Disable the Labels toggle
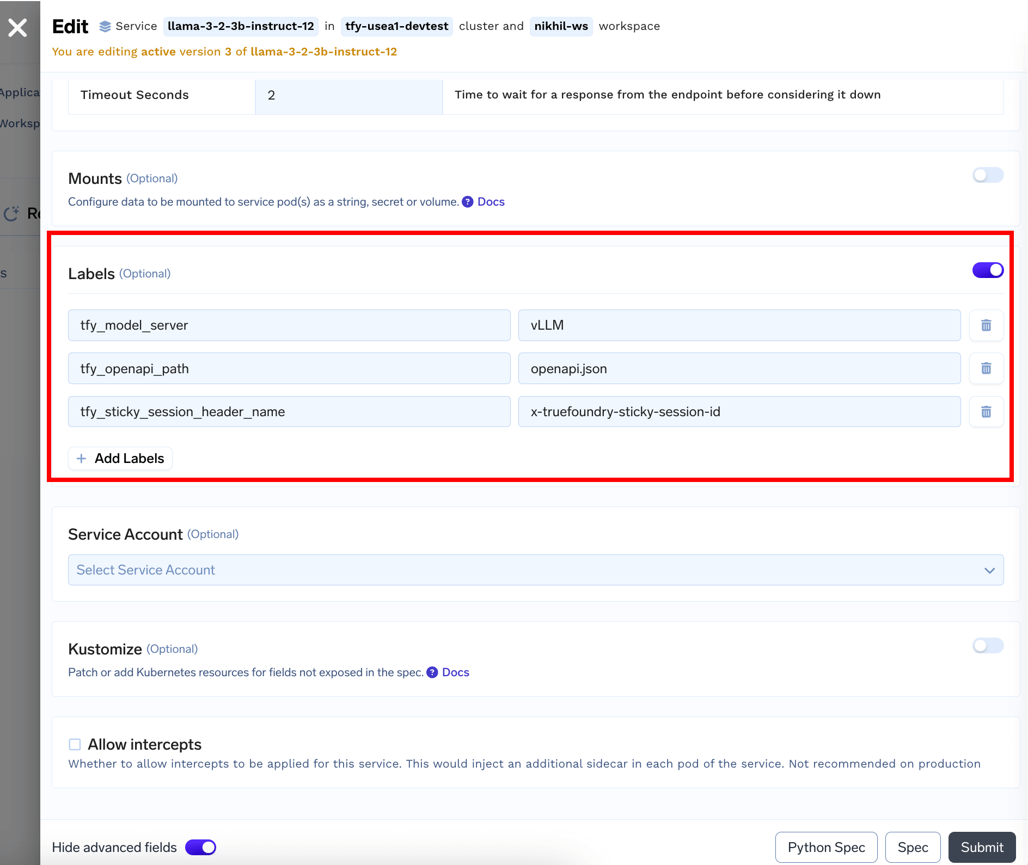 point(988,270)
